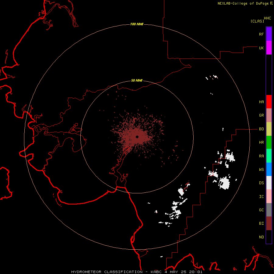
Task: Click the IC legend label
Action: coord(261,197)
